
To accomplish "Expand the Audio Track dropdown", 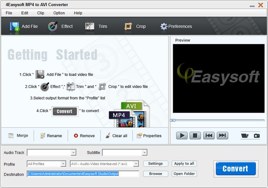I will pyautogui.click(x=73, y=152).
